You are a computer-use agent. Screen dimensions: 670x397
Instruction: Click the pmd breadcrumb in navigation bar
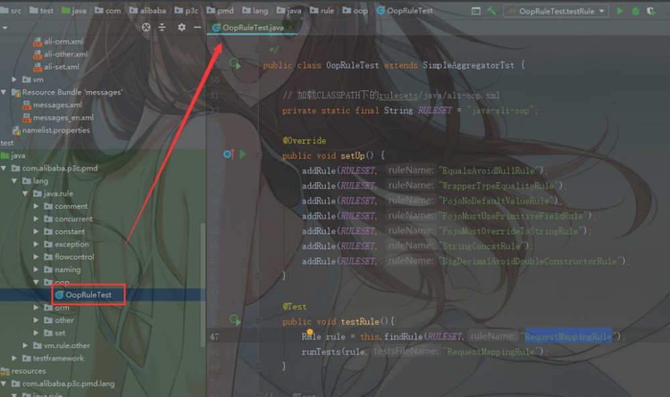click(220, 11)
